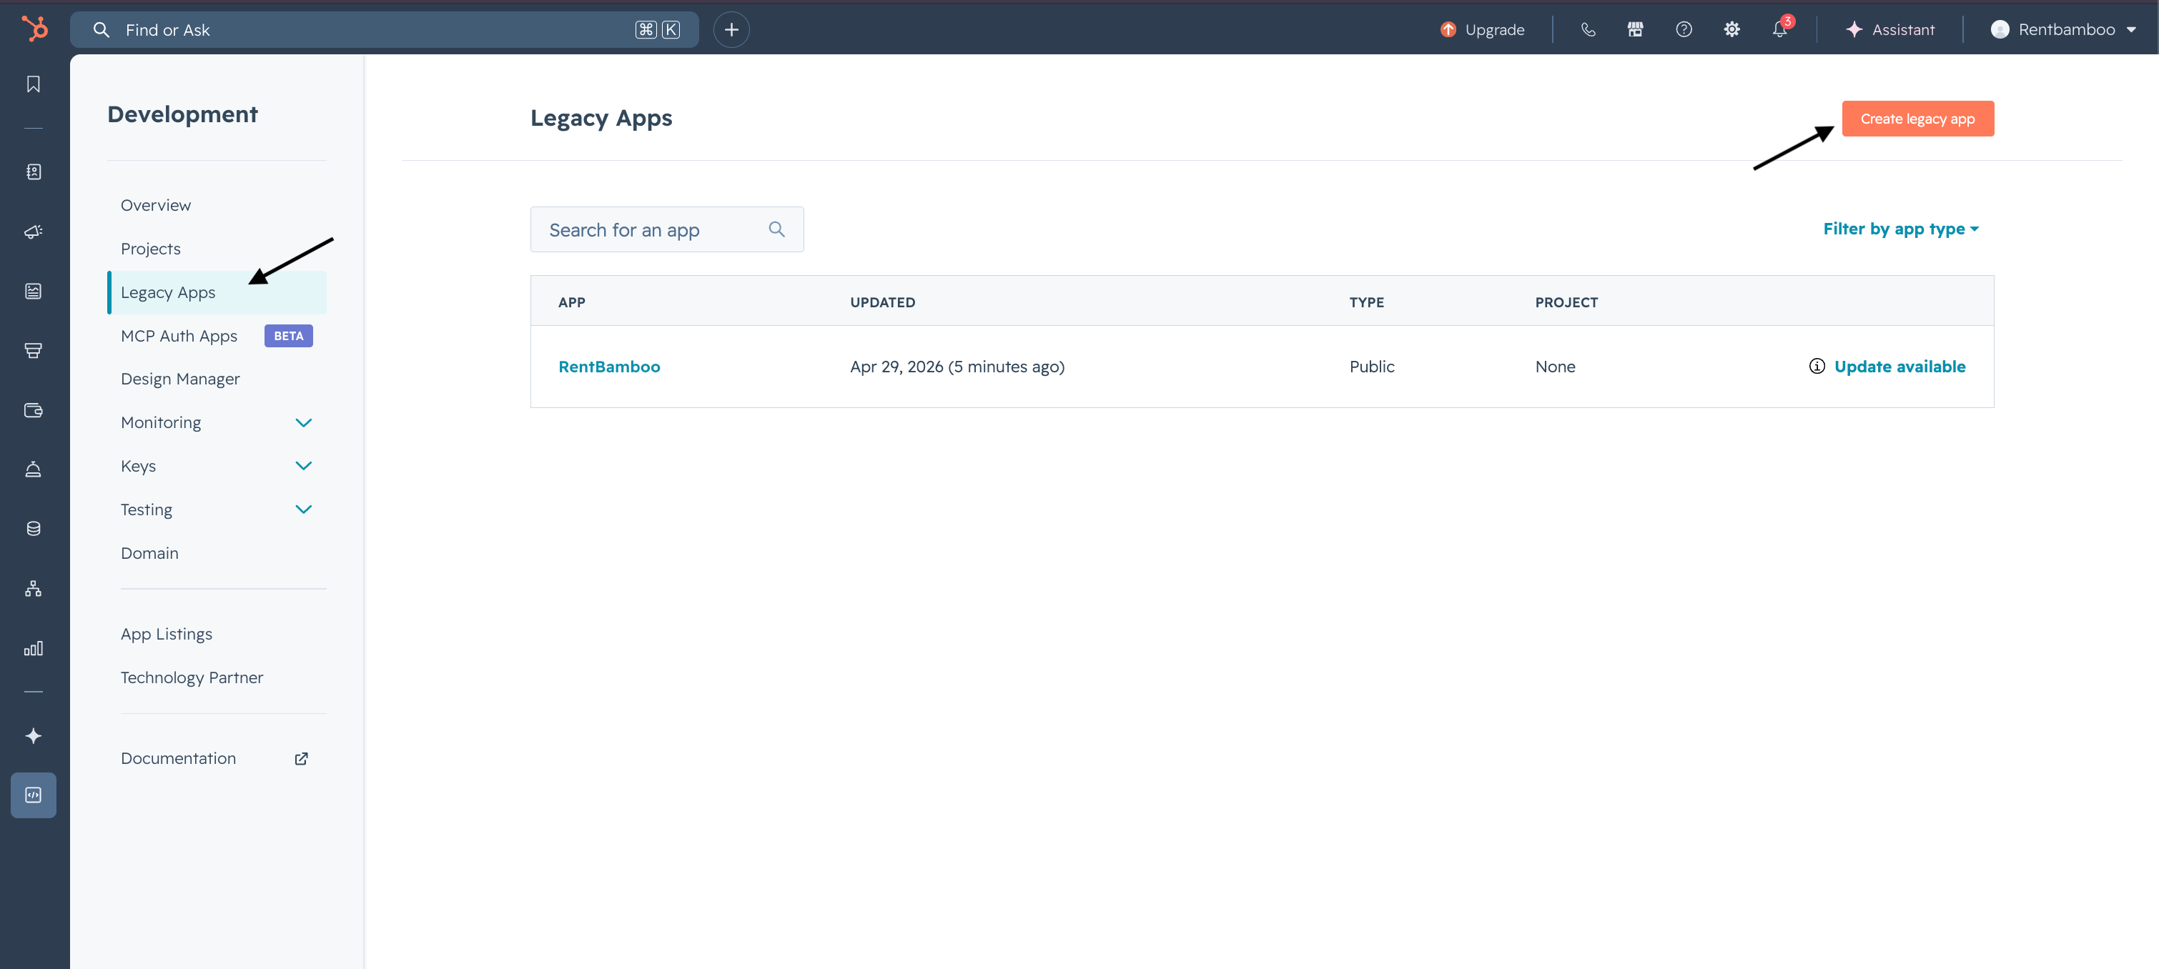Image resolution: width=2159 pixels, height=969 pixels.
Task: Open the Rentbamboo account menu
Action: [x=2063, y=30]
